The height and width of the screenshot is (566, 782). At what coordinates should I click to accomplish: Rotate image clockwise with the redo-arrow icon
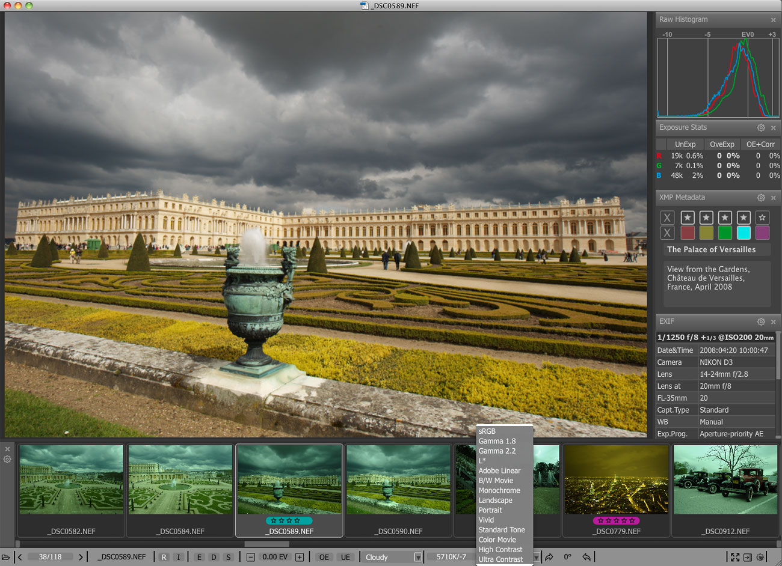coord(549,557)
